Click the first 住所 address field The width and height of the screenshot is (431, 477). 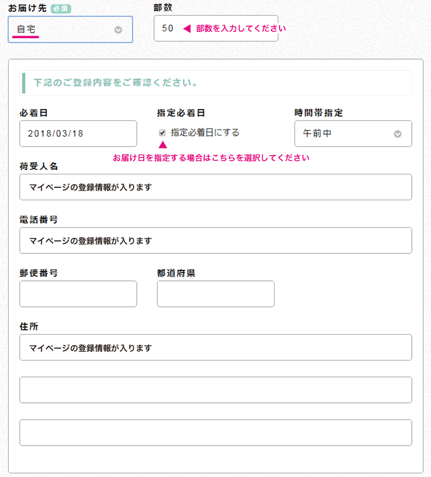click(216, 348)
